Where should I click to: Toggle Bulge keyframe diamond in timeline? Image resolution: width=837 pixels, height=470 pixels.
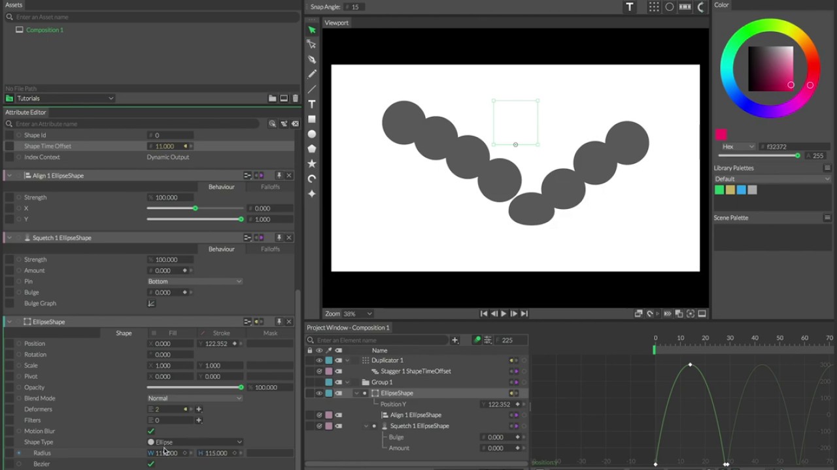(517, 437)
